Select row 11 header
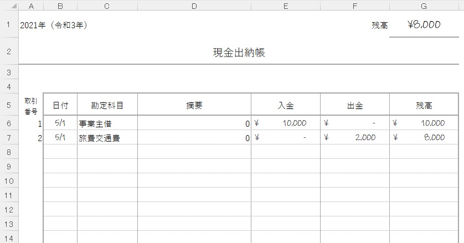The image size is (464, 243). coord(9,195)
